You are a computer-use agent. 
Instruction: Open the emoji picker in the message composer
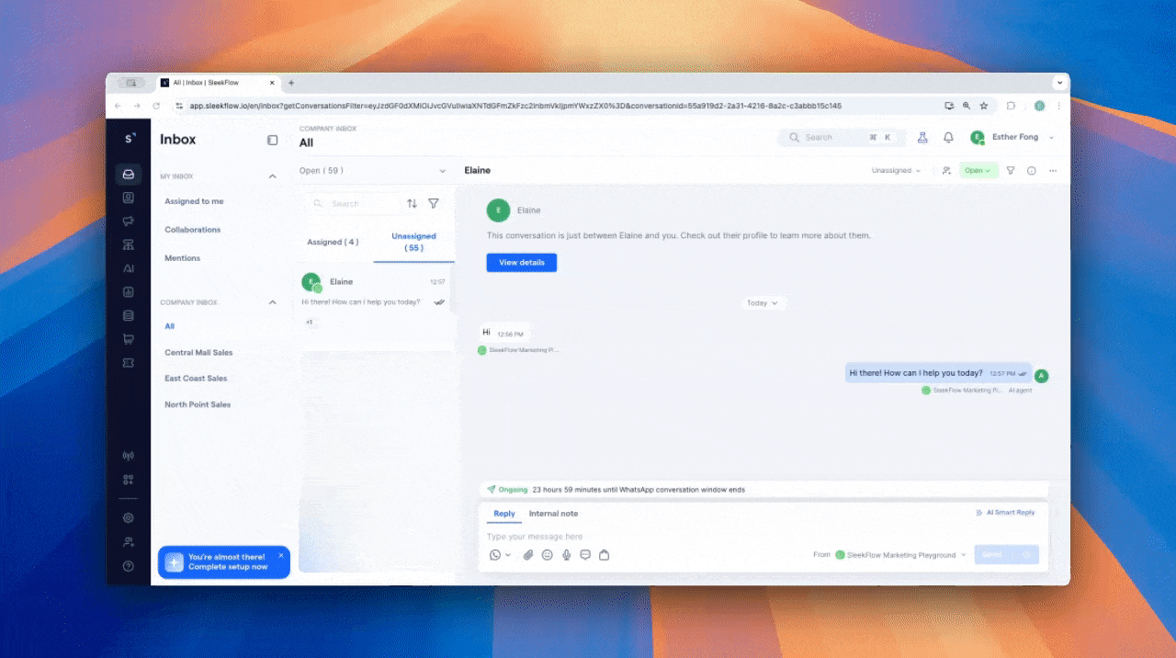pos(548,554)
